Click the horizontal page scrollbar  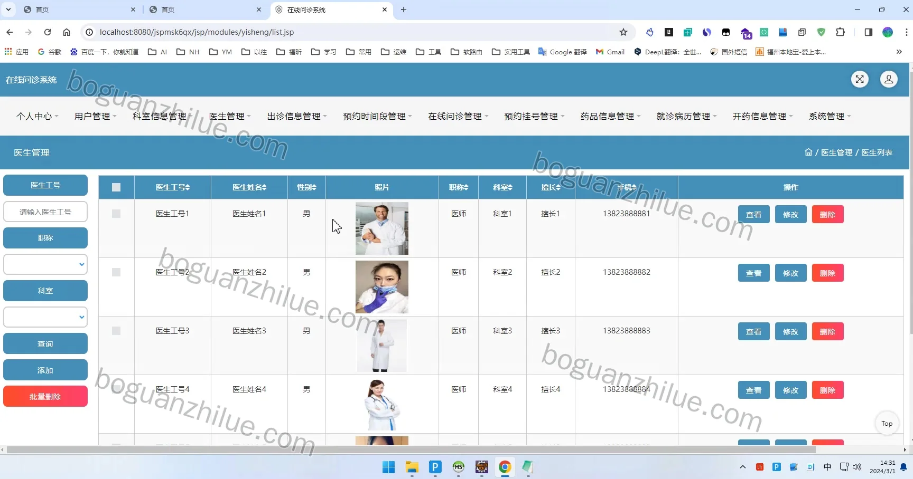(411, 450)
